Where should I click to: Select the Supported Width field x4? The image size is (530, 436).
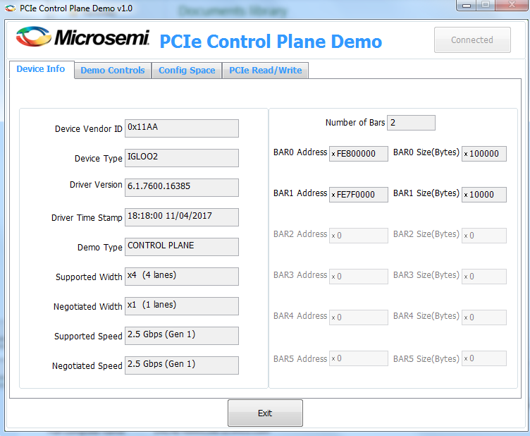182,277
